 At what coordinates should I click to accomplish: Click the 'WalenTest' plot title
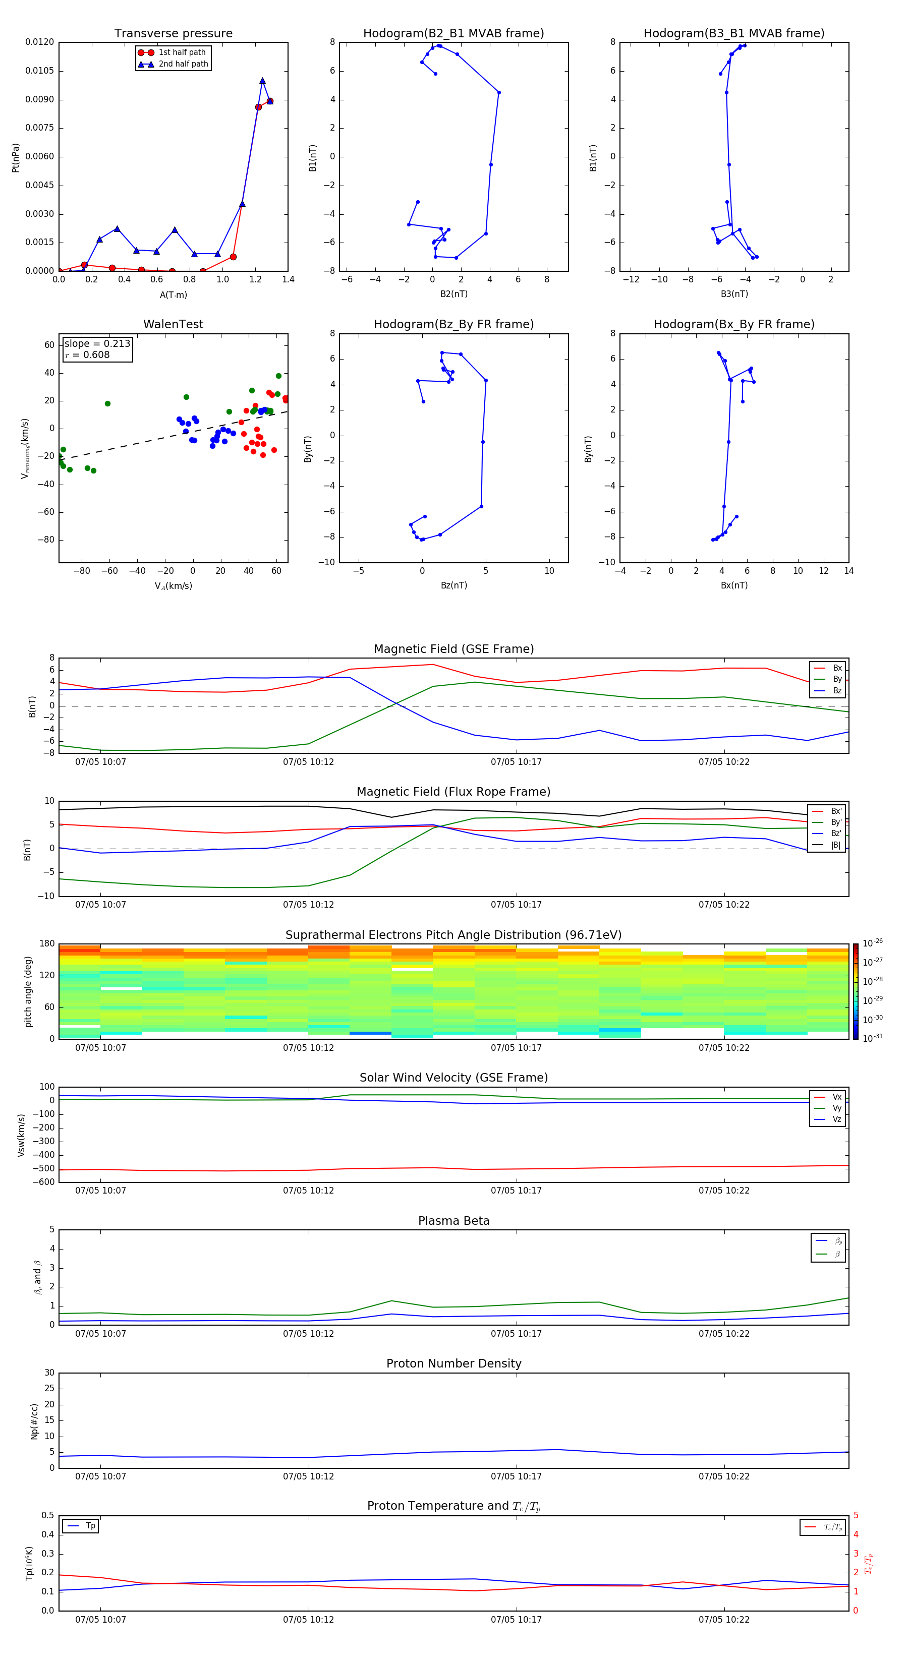pyautogui.click(x=173, y=324)
